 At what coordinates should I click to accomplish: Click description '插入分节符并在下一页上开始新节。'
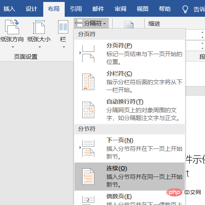(x=144, y=152)
